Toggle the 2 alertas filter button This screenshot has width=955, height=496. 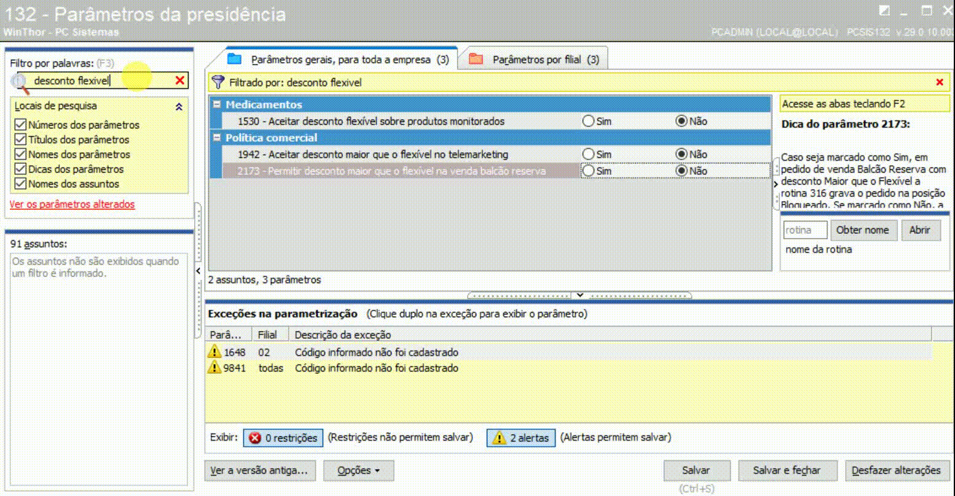tap(521, 438)
